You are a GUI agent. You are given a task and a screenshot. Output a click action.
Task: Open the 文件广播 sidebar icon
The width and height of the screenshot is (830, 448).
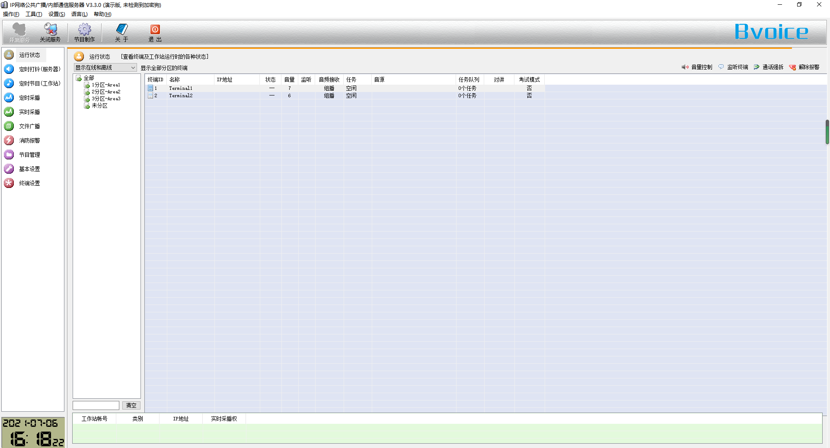pyautogui.click(x=9, y=126)
